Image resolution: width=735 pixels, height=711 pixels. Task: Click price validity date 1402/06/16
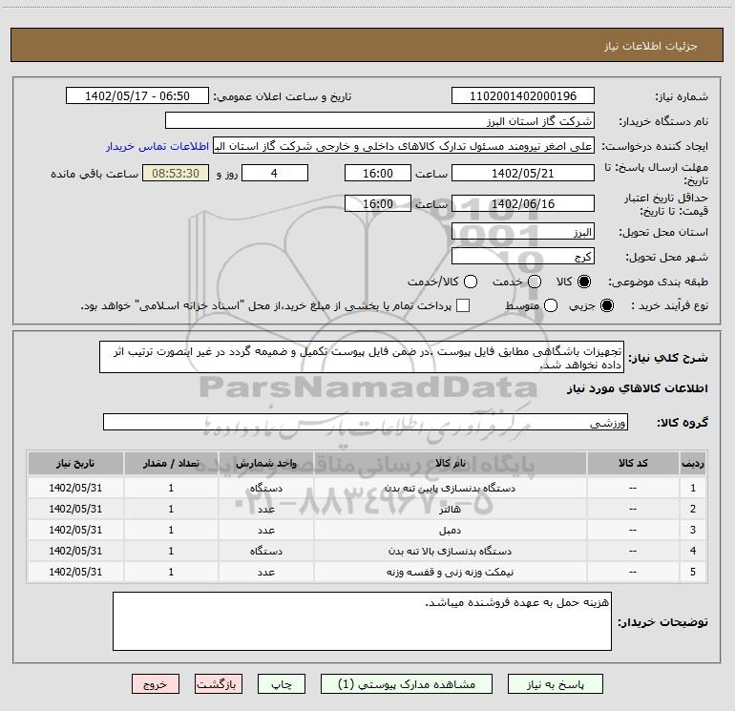click(x=523, y=204)
